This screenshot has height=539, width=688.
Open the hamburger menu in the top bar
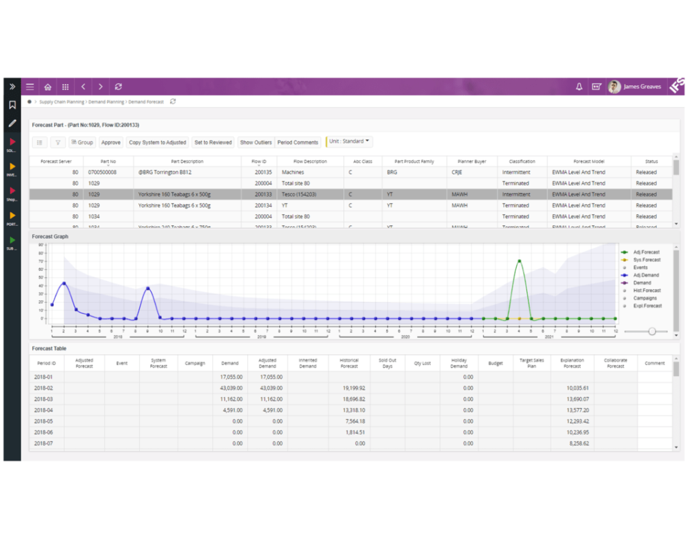pyautogui.click(x=29, y=87)
